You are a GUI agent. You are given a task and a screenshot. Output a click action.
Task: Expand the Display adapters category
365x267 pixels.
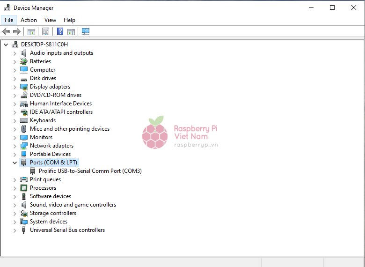pyautogui.click(x=15, y=87)
